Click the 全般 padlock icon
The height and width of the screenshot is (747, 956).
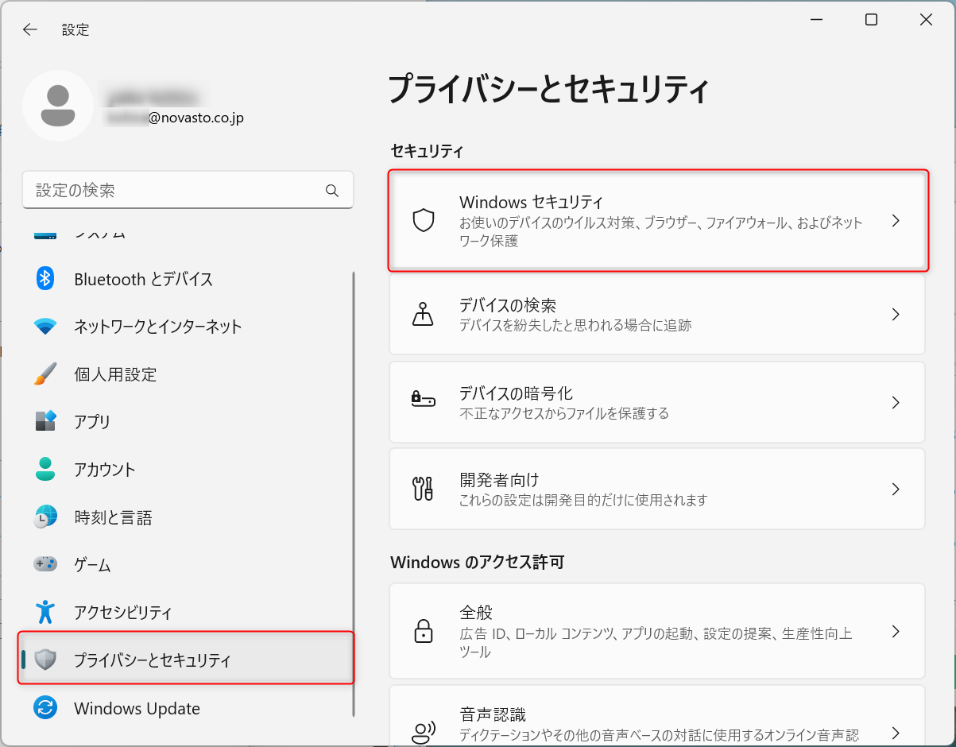tap(424, 631)
